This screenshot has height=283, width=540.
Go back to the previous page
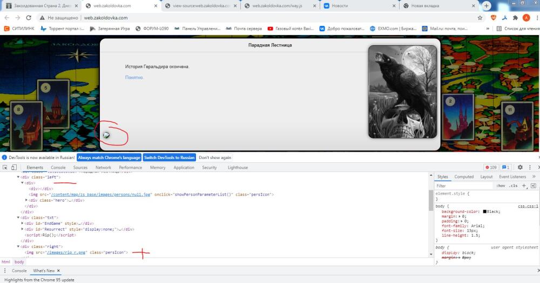click(x=6, y=18)
